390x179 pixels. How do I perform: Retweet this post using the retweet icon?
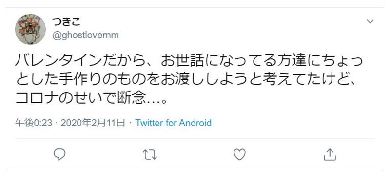tap(150, 154)
